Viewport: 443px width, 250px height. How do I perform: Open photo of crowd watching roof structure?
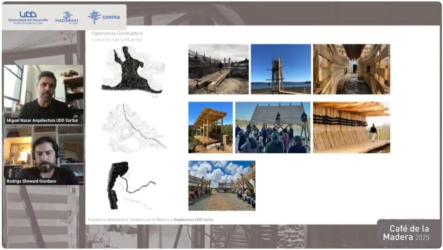pos(273,127)
